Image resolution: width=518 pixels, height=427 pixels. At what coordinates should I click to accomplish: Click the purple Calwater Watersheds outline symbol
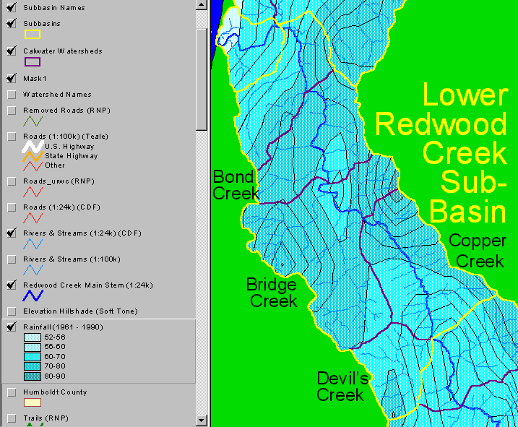point(33,62)
